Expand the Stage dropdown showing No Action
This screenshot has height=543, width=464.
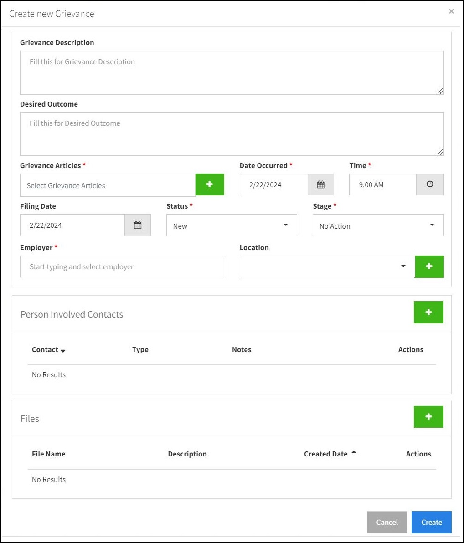[x=378, y=225]
